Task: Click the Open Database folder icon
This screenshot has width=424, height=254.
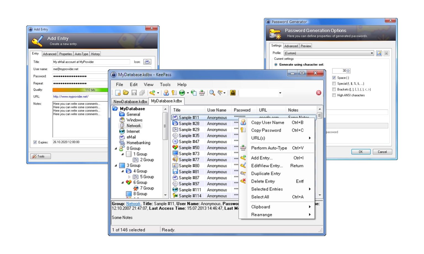Action: [x=126, y=93]
